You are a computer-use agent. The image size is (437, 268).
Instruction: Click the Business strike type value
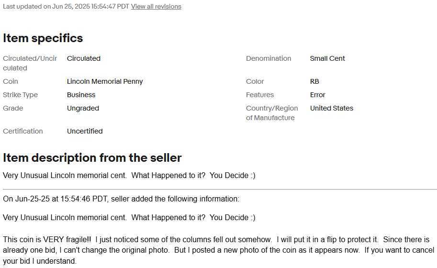point(81,95)
